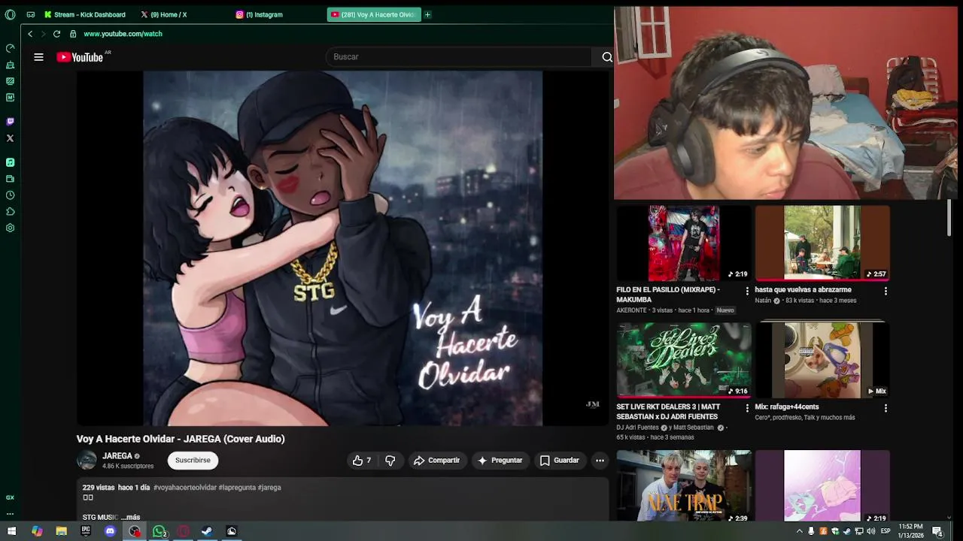Go back with the browser back arrow
This screenshot has width=963, height=541.
point(30,34)
